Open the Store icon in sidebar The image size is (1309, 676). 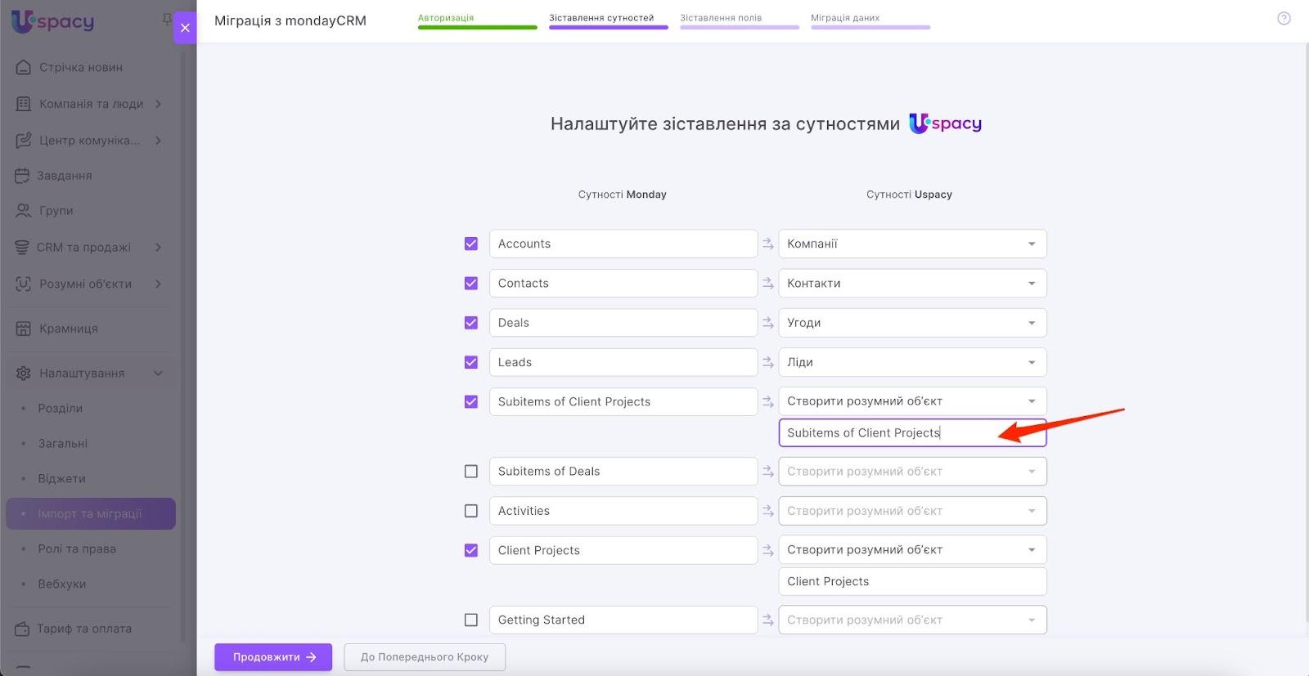(x=24, y=329)
